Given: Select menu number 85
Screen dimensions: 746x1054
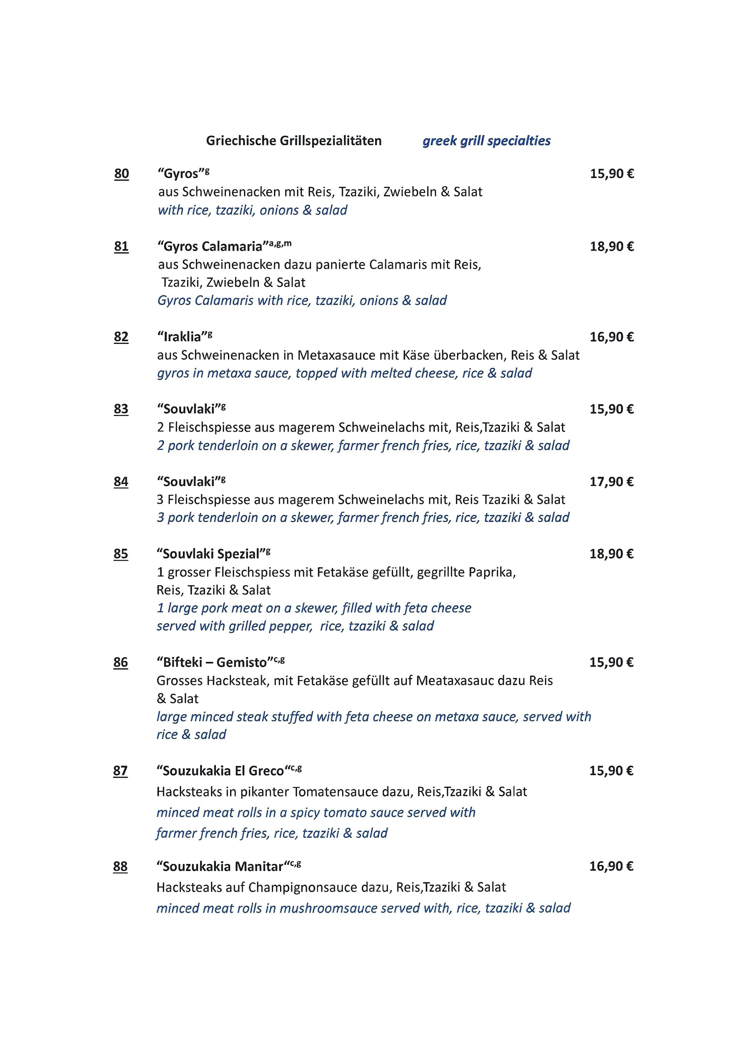Looking at the screenshot, I should tap(121, 554).
